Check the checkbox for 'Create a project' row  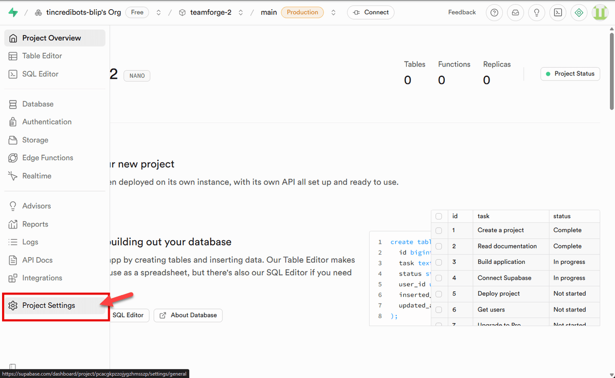point(439,230)
